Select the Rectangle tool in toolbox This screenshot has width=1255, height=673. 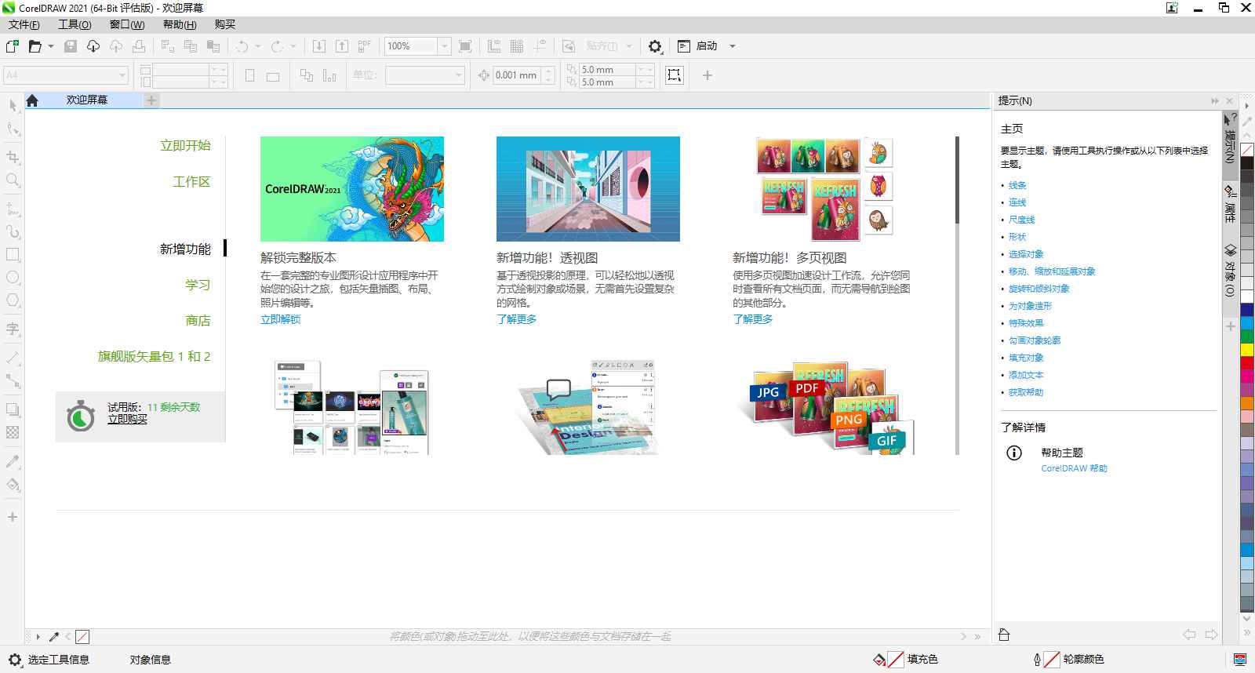(x=13, y=255)
